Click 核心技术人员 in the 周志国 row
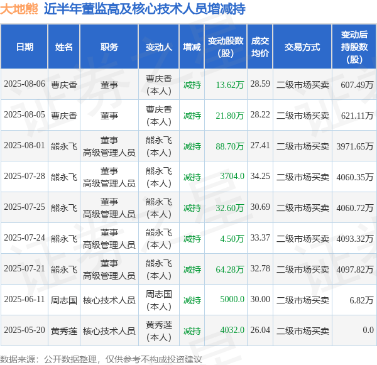 point(109,300)
